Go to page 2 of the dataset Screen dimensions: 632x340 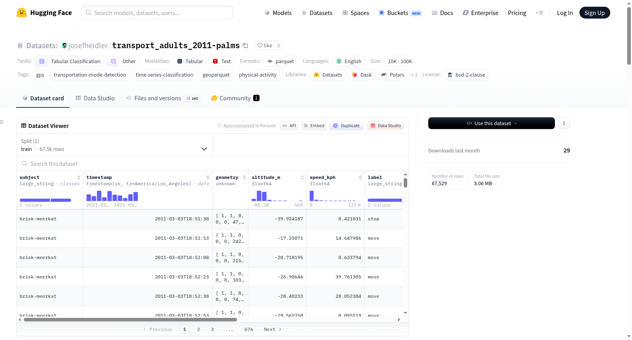[198, 329]
